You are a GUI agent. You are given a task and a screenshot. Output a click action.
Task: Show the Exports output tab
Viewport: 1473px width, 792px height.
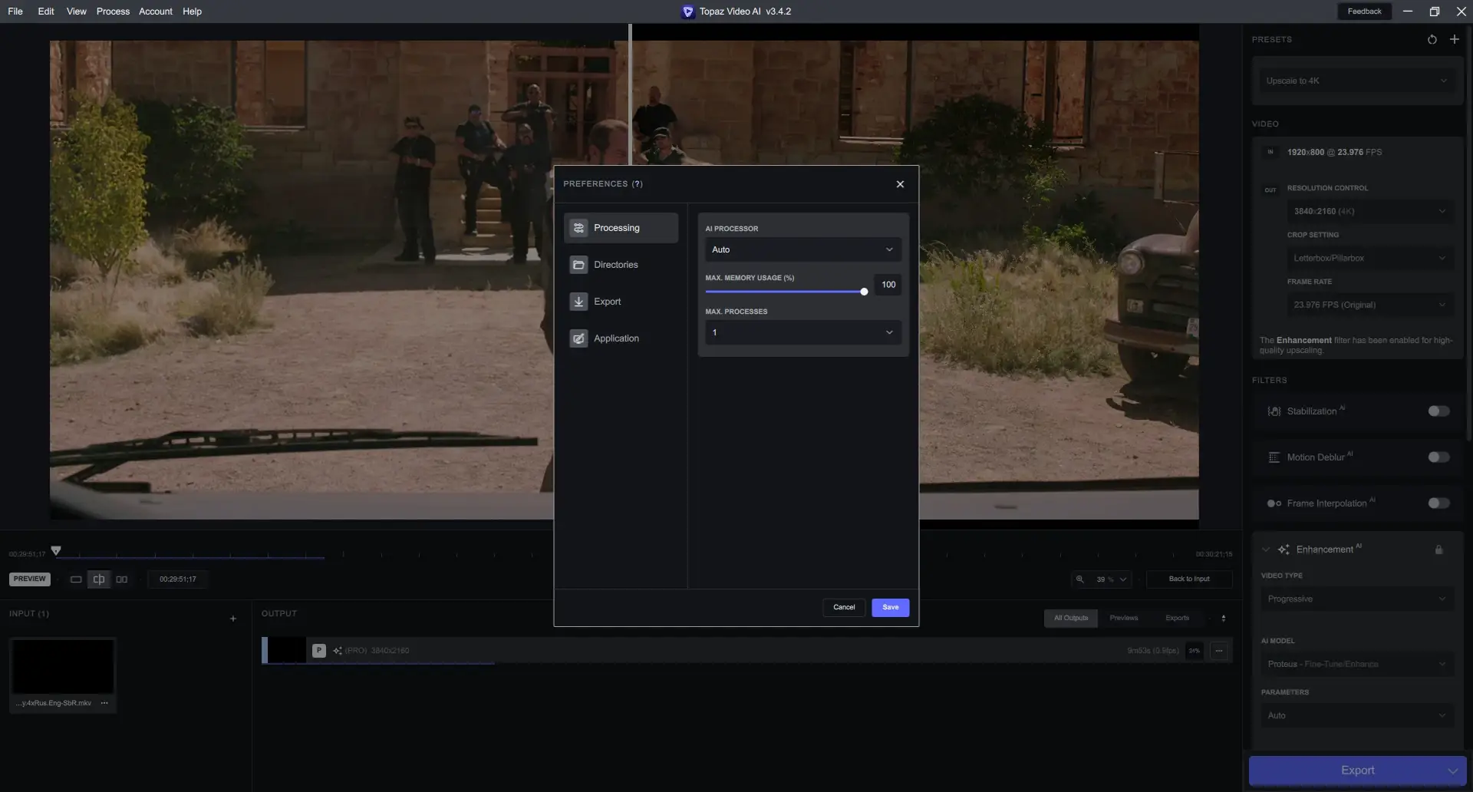click(1177, 618)
